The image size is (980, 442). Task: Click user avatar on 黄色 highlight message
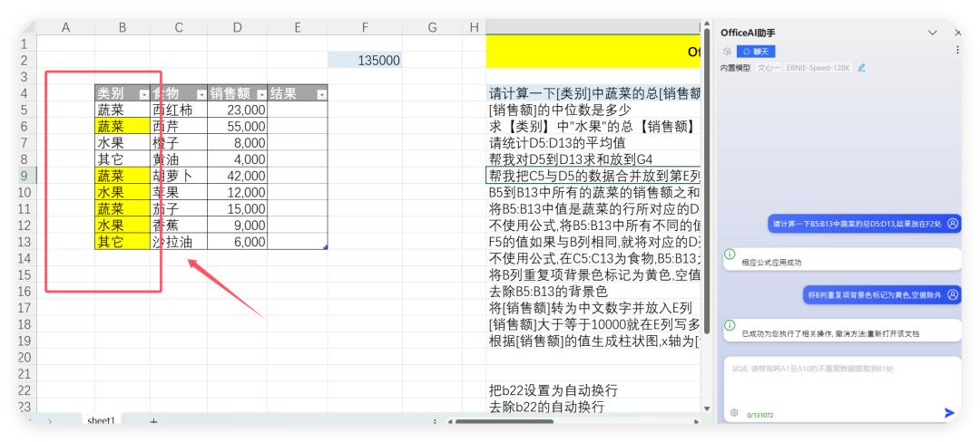coord(952,294)
